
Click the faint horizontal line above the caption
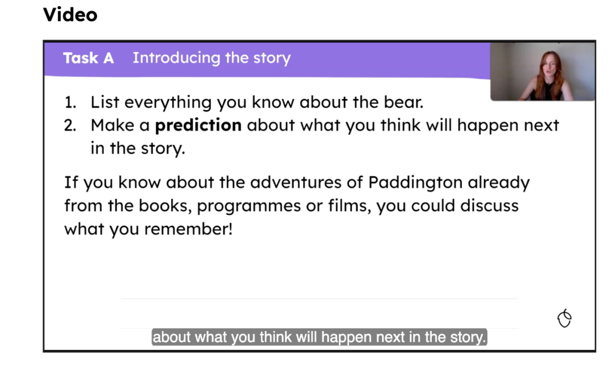319,299
